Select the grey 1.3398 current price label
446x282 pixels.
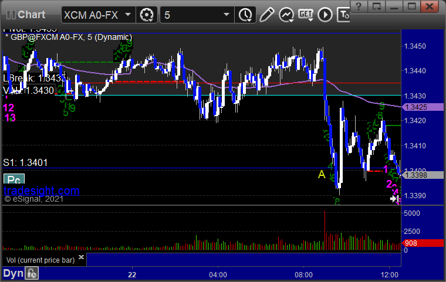[423, 175]
